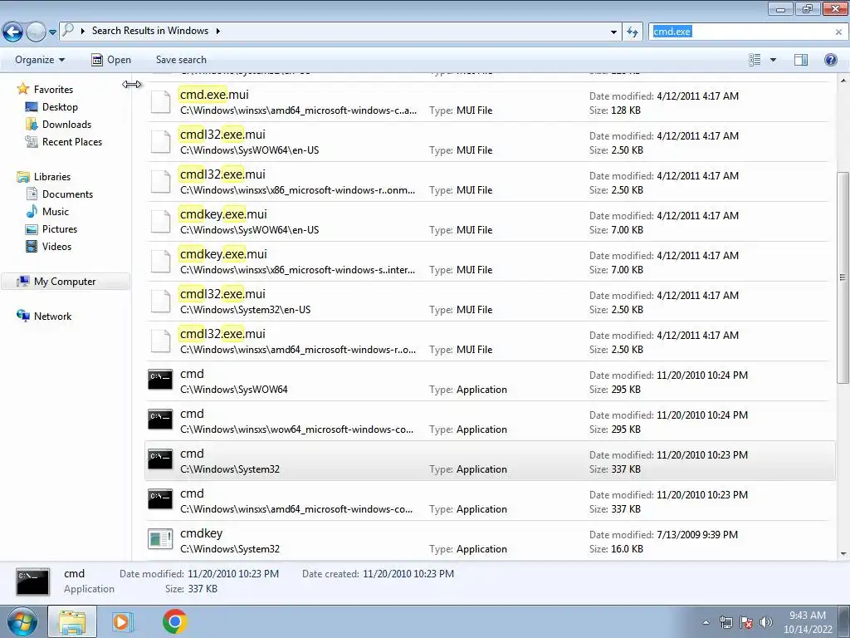Click the details pane cmd thumbnail
Viewport: 850px width, 638px height.
click(32, 582)
